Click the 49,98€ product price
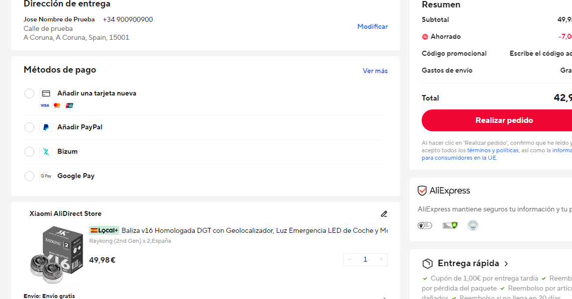 pos(102,260)
